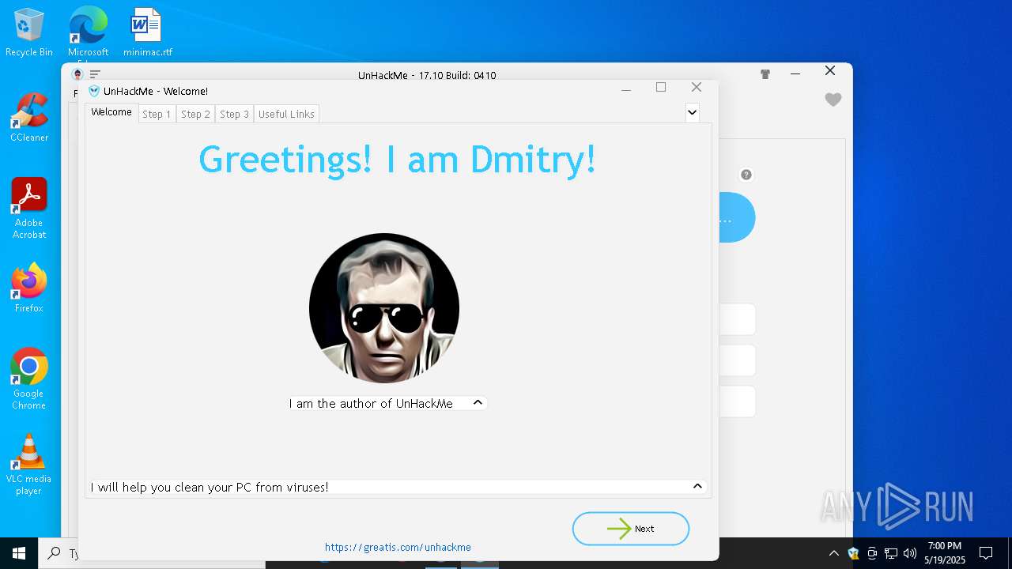Open CCleaner desktop shortcut
Image resolution: width=1012 pixels, height=569 pixels.
(x=29, y=119)
